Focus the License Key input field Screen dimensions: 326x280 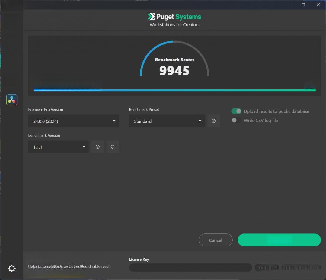pos(190,268)
